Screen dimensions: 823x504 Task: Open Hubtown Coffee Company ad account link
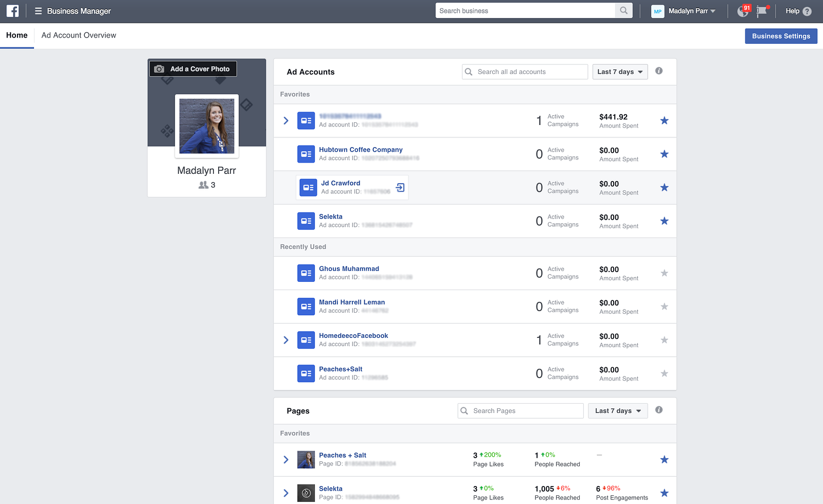pos(361,150)
